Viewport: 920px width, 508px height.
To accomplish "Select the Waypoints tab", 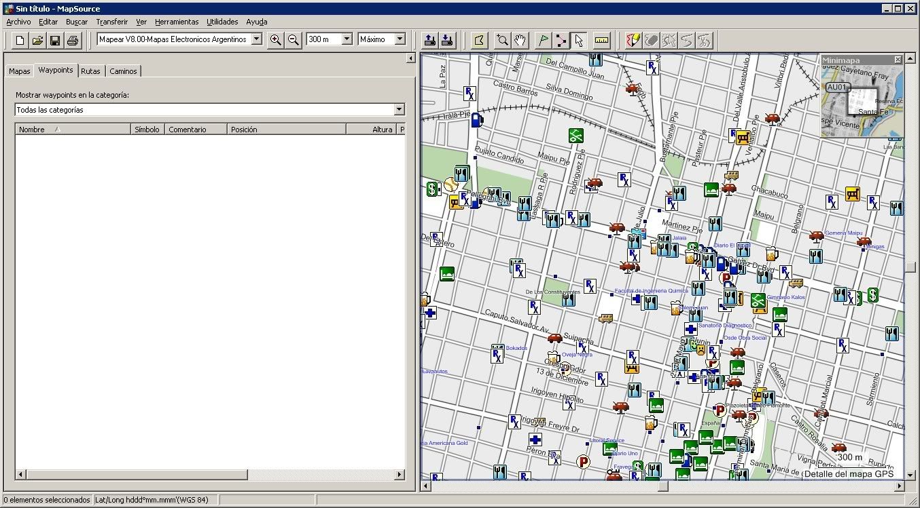I will pos(56,70).
